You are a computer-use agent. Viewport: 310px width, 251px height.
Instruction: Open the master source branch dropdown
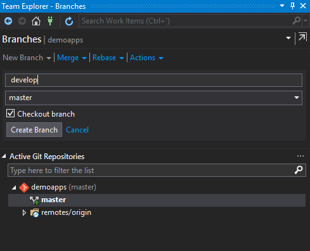(x=153, y=98)
